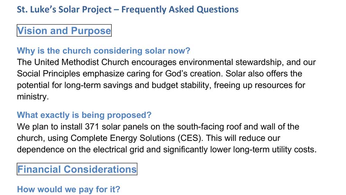Click 'Why is the church considering solar now?'
This screenshot has height=195, width=346.
[x=103, y=51]
